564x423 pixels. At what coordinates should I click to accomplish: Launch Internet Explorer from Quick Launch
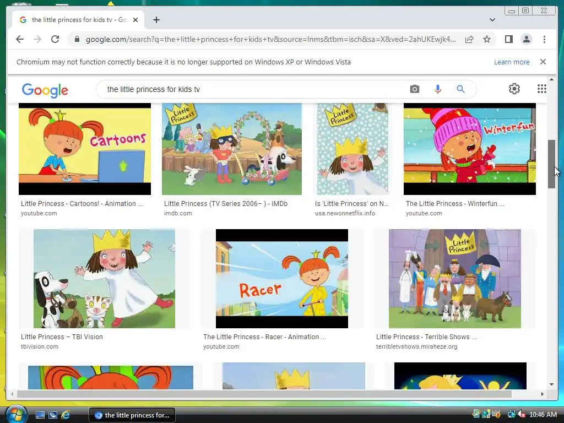tap(66, 415)
